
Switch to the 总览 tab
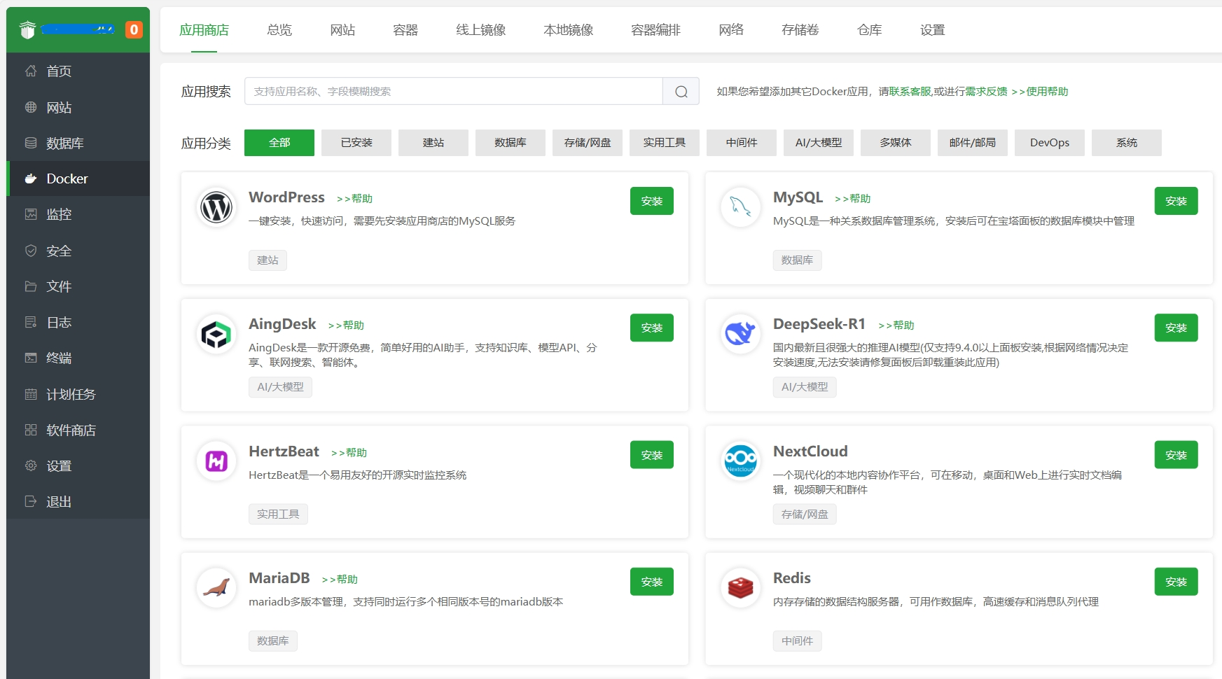[279, 30]
